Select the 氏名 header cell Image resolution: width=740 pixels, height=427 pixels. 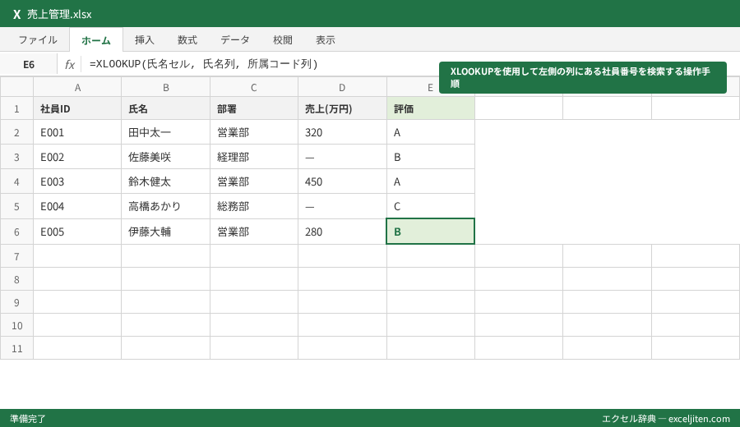pos(165,108)
